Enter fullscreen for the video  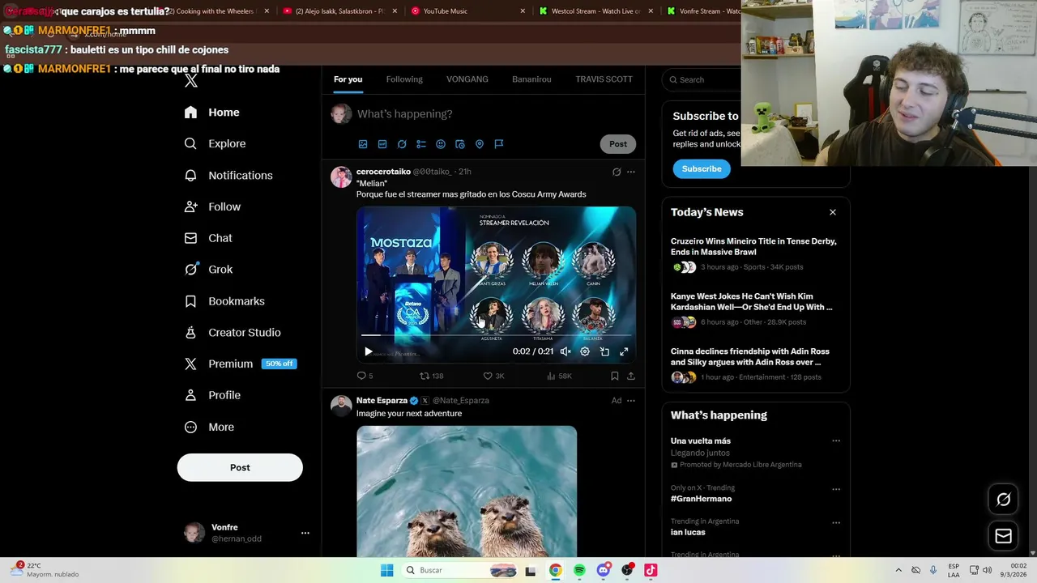point(624,351)
